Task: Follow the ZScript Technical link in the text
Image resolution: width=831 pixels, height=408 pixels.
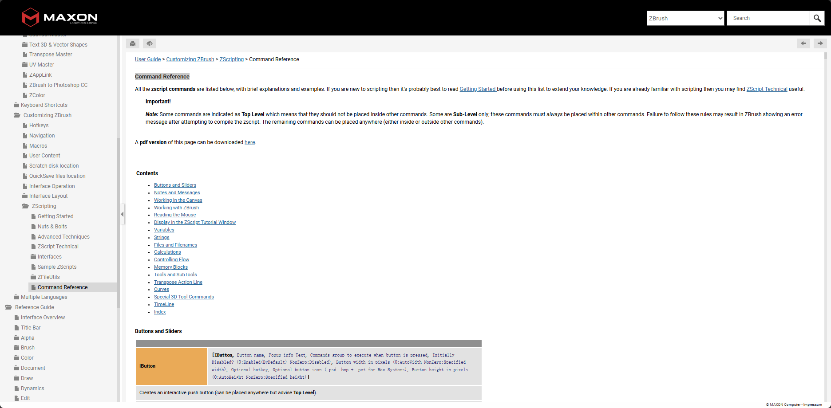Action: (767, 89)
